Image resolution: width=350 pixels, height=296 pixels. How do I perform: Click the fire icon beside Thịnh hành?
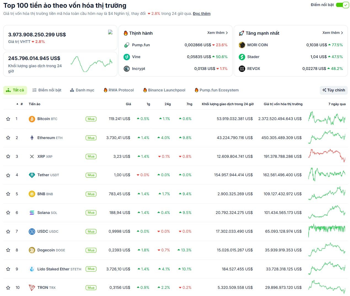126,33
